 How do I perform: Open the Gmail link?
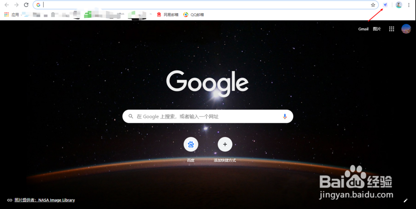pyautogui.click(x=363, y=29)
